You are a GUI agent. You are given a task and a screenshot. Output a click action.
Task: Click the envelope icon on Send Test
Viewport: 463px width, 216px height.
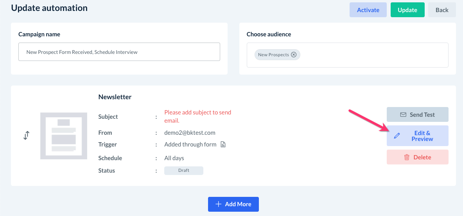pos(403,115)
